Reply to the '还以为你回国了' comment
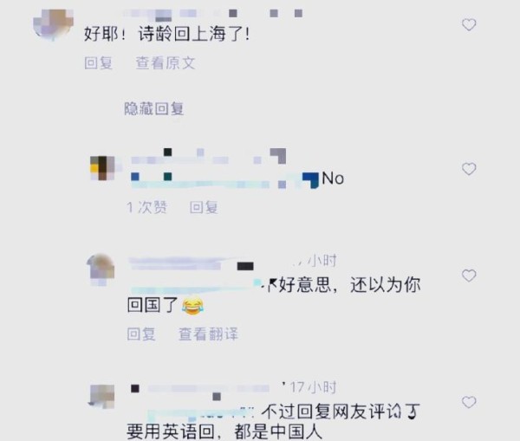The height and width of the screenshot is (441, 520). click(x=141, y=334)
